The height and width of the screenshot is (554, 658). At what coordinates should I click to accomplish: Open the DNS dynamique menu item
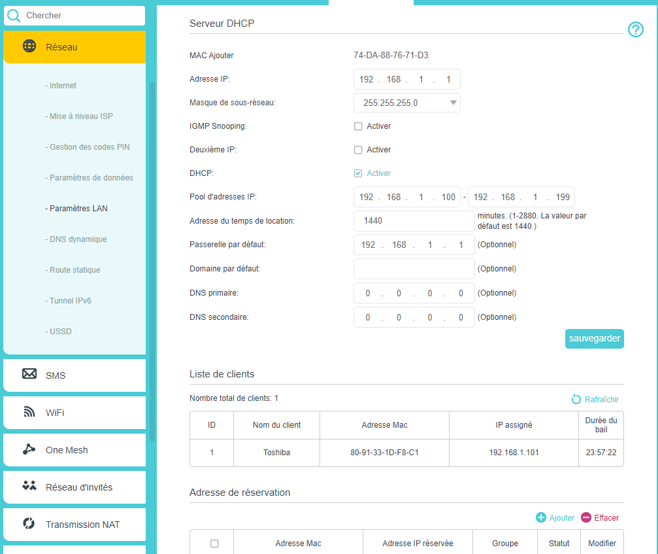click(x=78, y=239)
